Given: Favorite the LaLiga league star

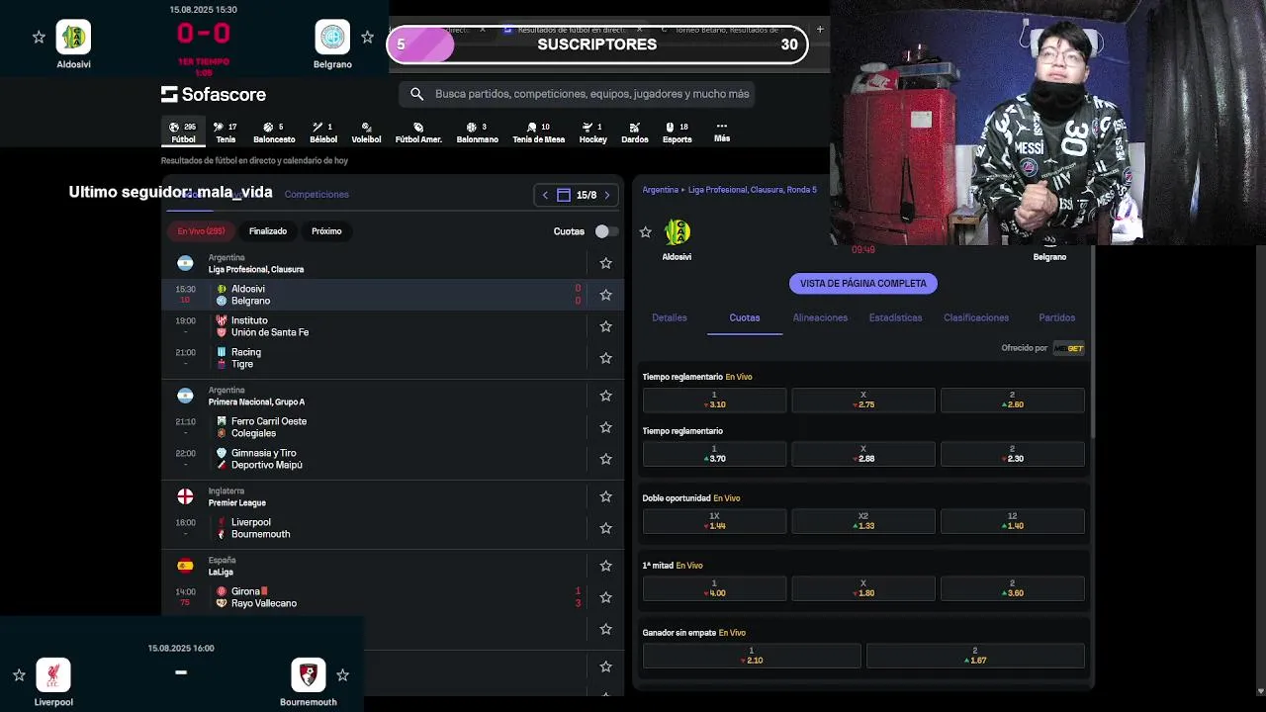Looking at the screenshot, I should click(605, 566).
